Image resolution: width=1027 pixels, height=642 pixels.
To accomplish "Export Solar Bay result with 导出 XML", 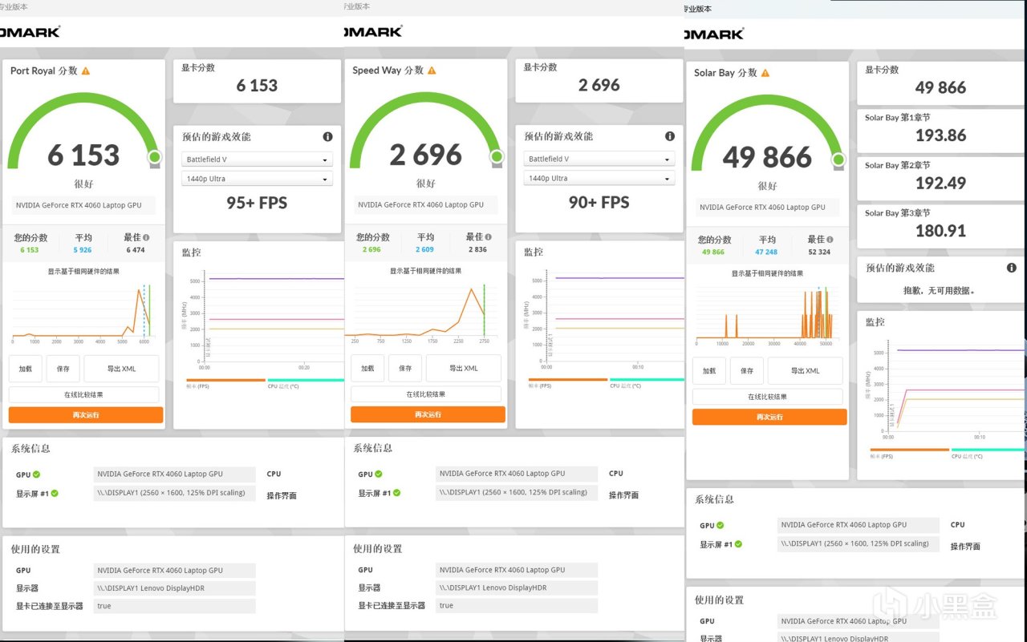I will pos(805,370).
